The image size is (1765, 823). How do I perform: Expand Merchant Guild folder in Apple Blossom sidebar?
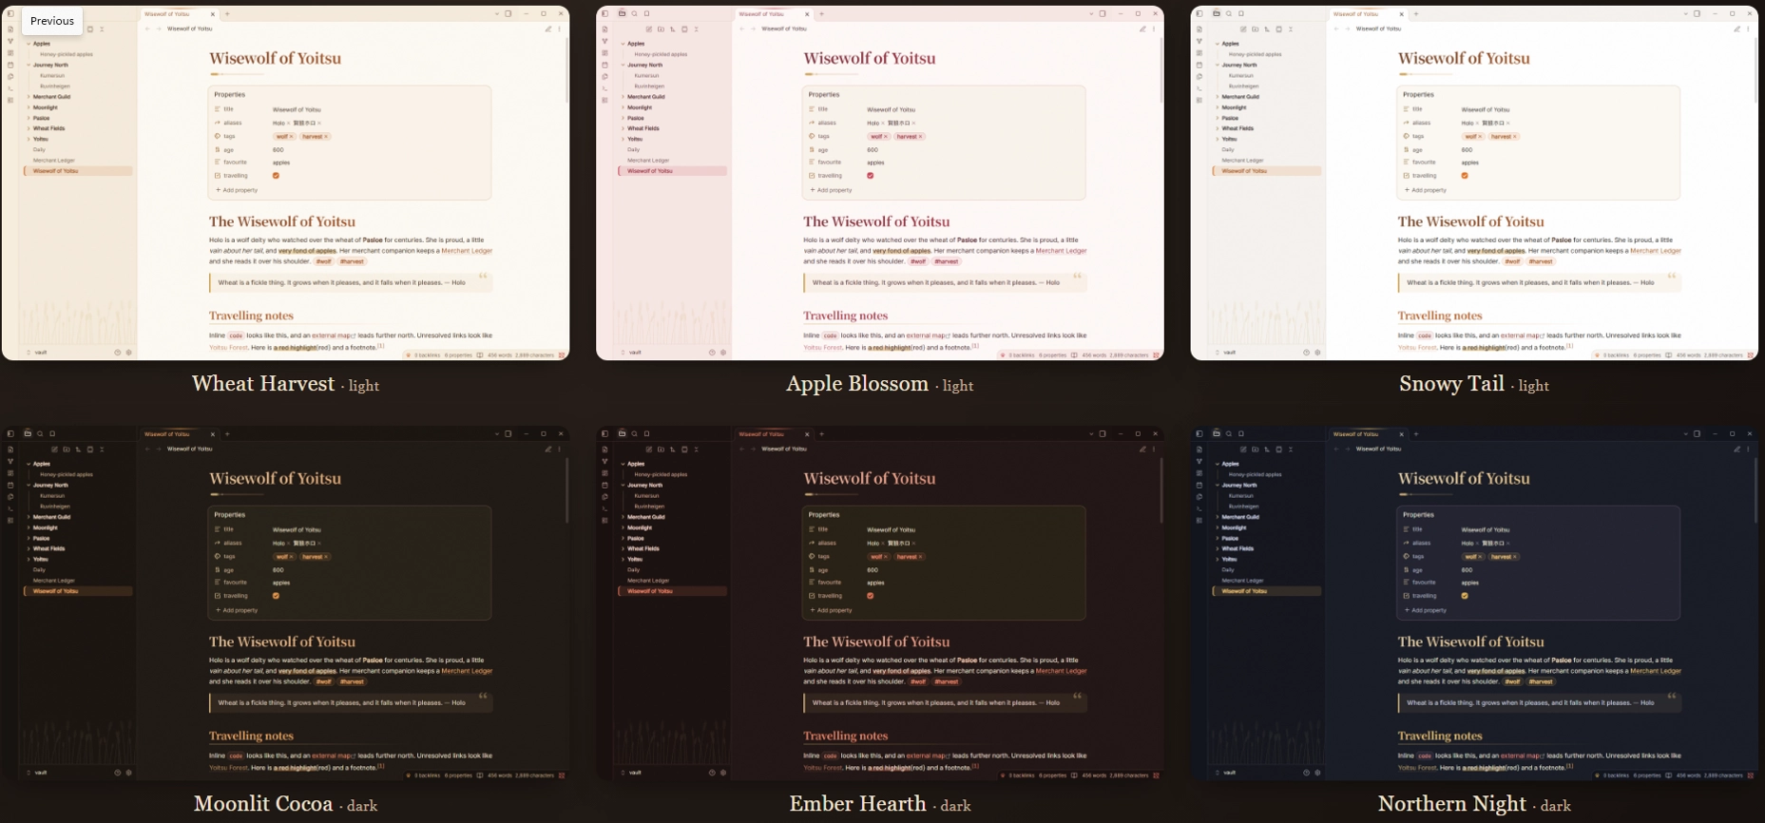[x=623, y=97]
